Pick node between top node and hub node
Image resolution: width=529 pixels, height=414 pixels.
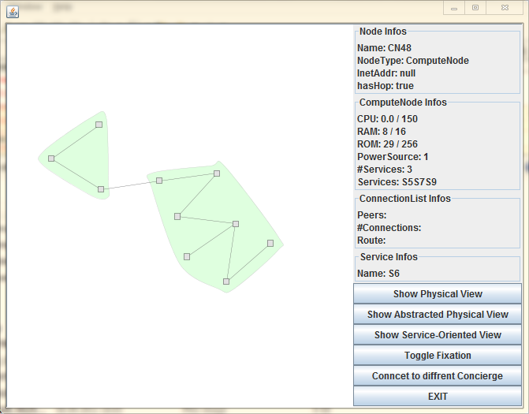click(x=177, y=216)
